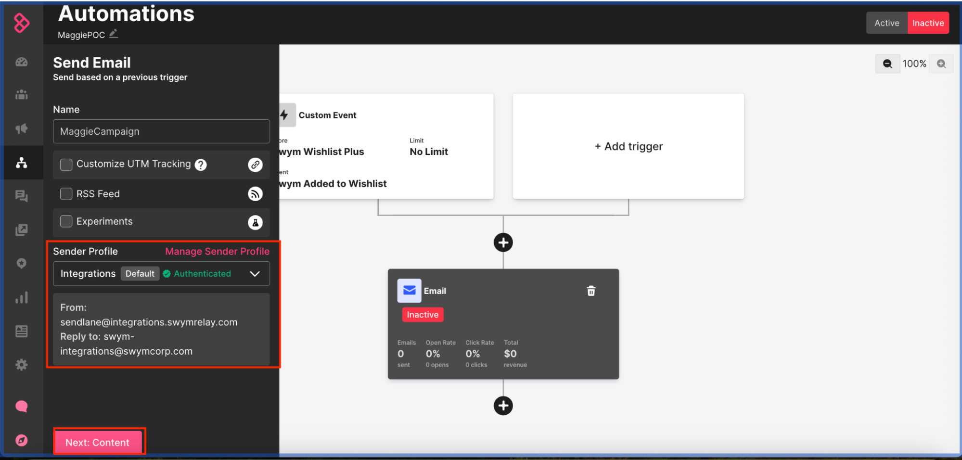Click the Custom Event lightning bolt icon
Image resolution: width=962 pixels, height=460 pixels.
[286, 115]
